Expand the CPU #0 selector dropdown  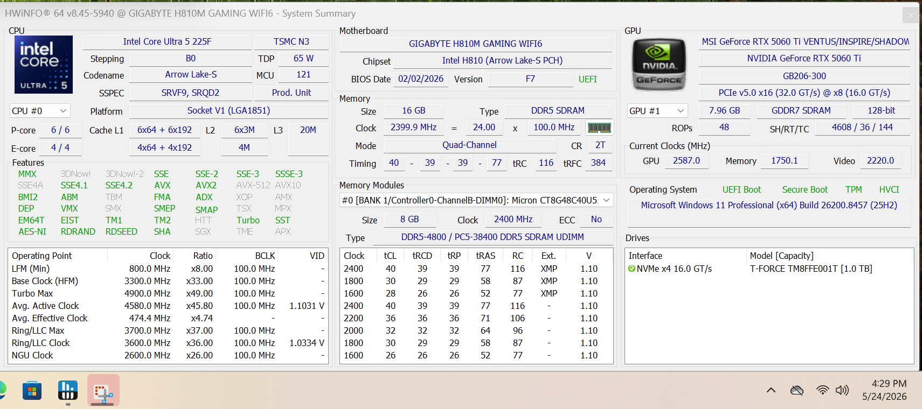tap(40, 111)
